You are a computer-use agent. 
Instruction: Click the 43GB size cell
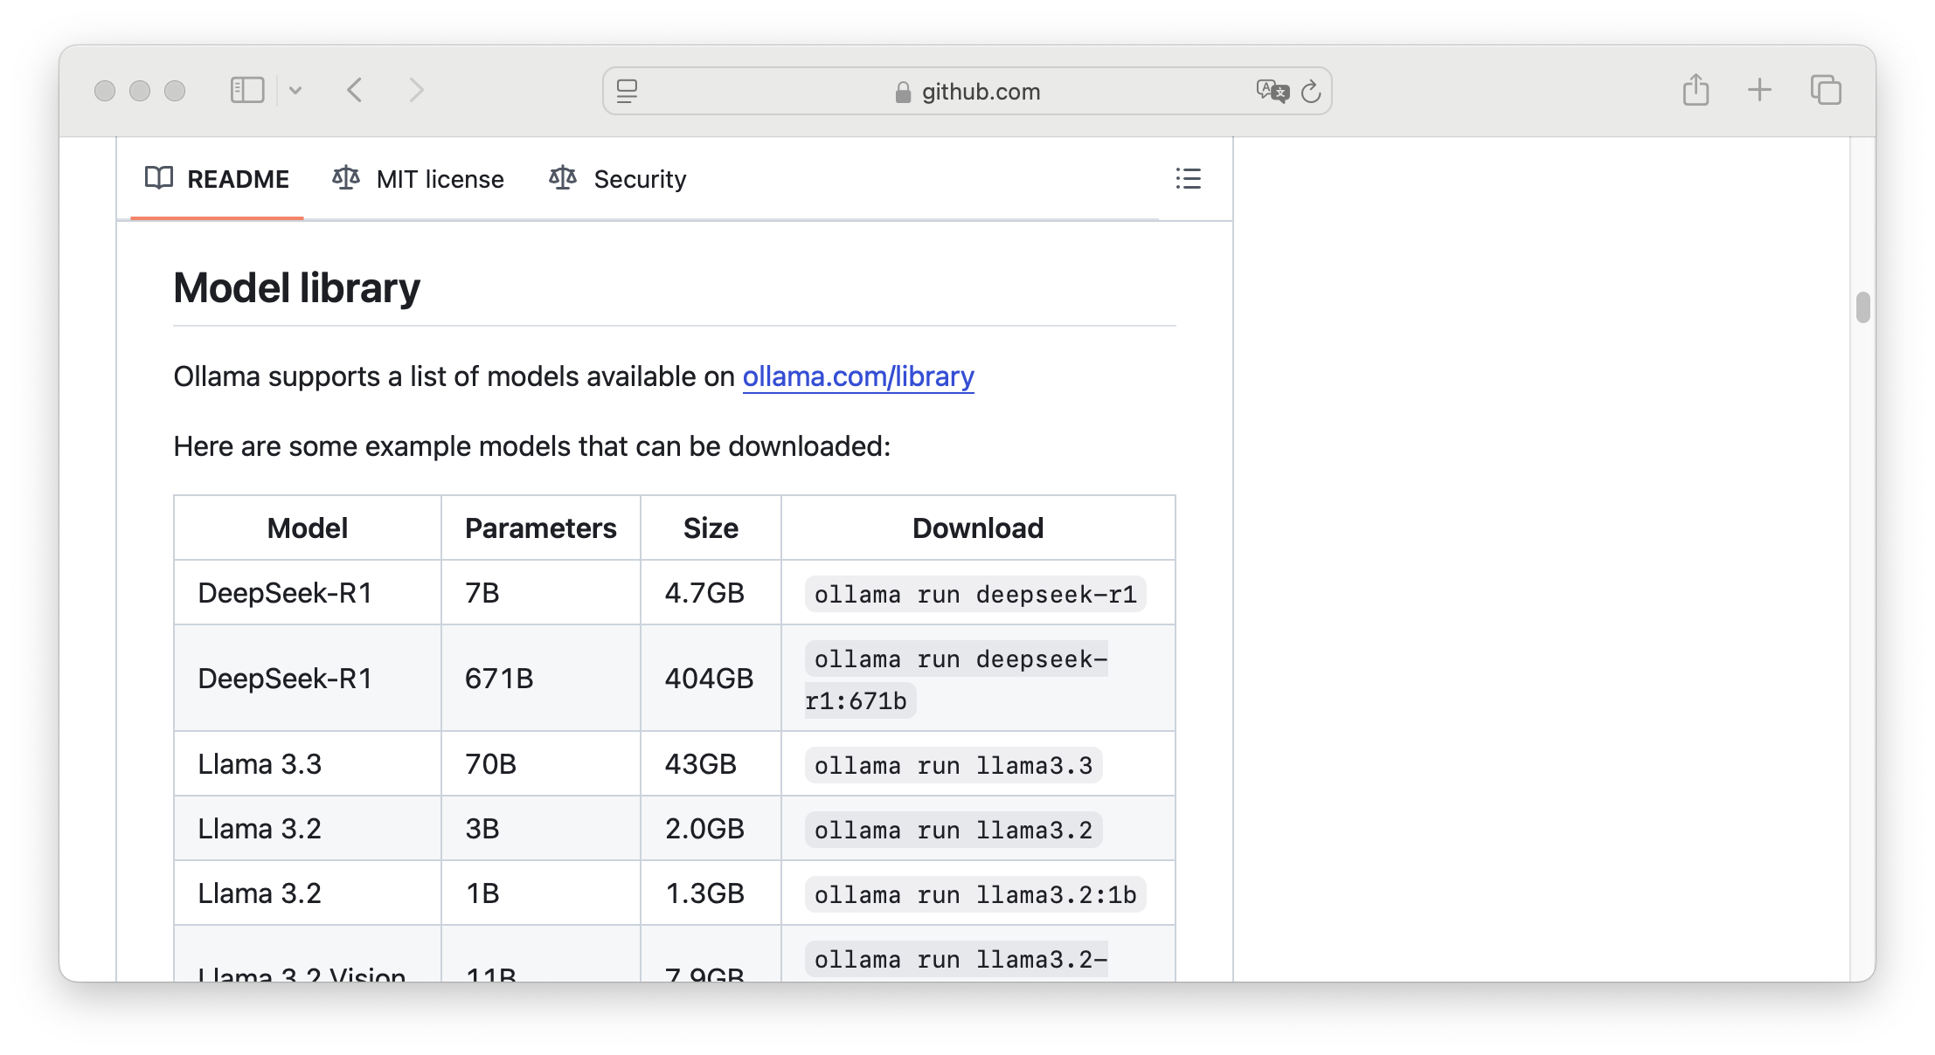coord(711,763)
